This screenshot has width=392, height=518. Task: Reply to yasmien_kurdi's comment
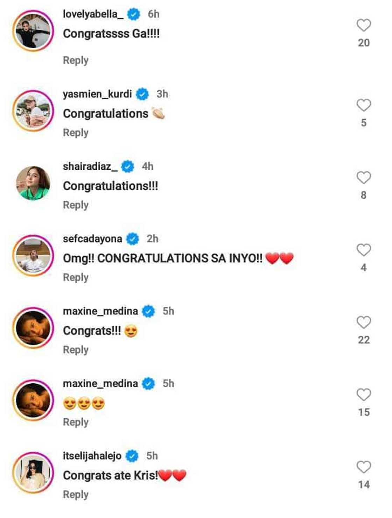[76, 133]
